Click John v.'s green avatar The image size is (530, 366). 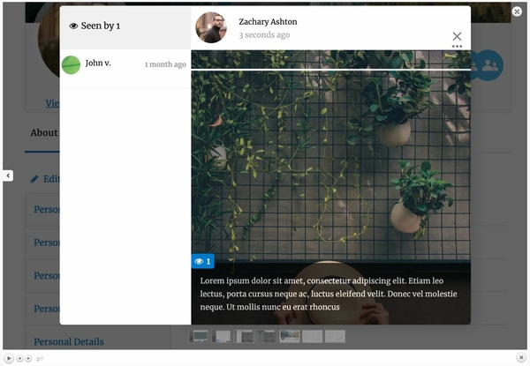(x=71, y=64)
